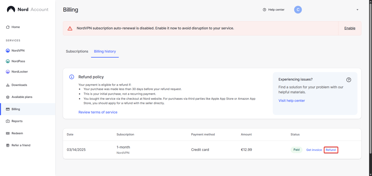Click the 03/14/2025 date cell

[x=76, y=150]
